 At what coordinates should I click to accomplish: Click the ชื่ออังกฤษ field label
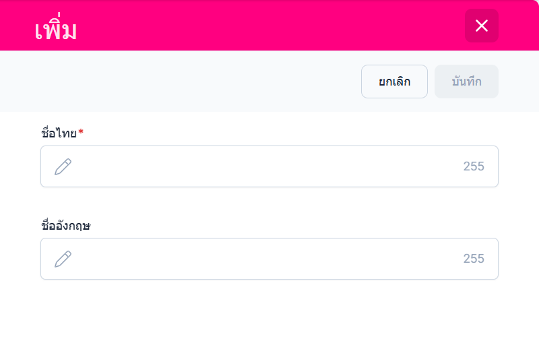point(66,225)
